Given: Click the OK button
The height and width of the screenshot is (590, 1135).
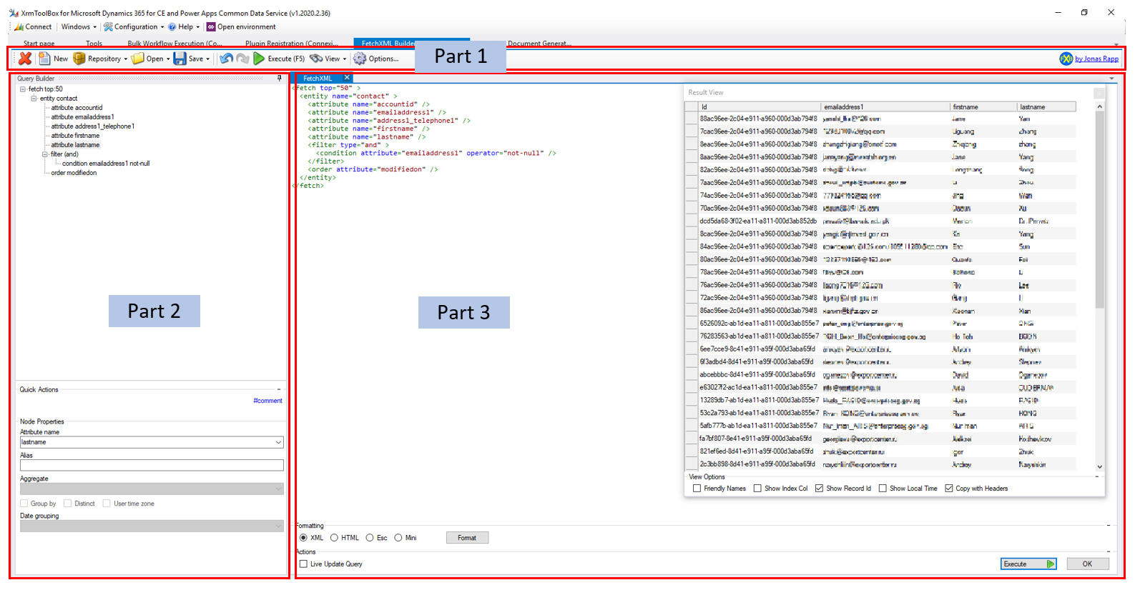Looking at the screenshot, I should 1087,564.
